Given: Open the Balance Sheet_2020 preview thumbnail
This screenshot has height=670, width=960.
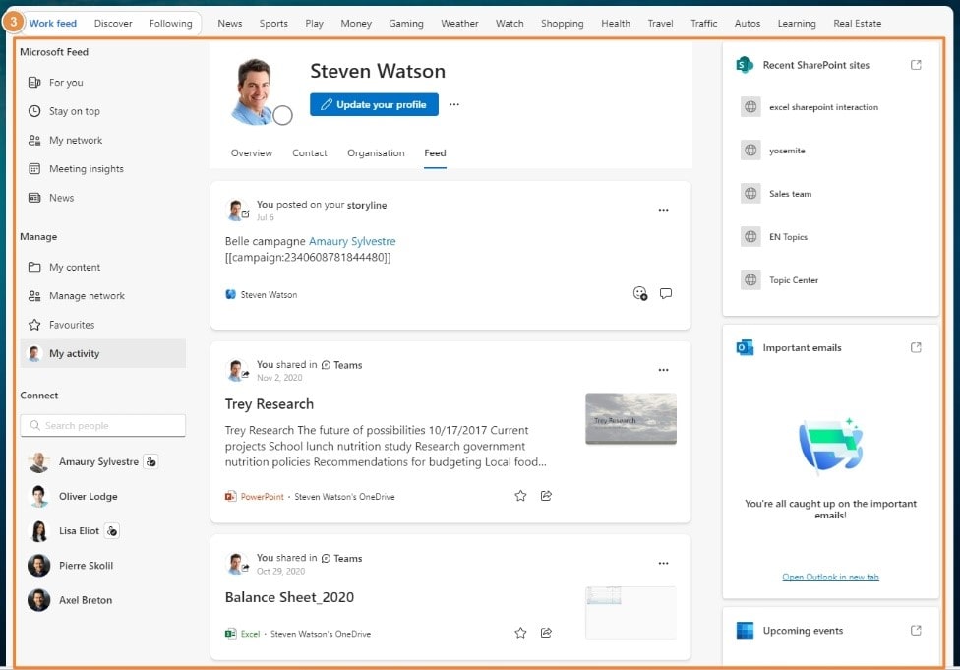Looking at the screenshot, I should 630,613.
